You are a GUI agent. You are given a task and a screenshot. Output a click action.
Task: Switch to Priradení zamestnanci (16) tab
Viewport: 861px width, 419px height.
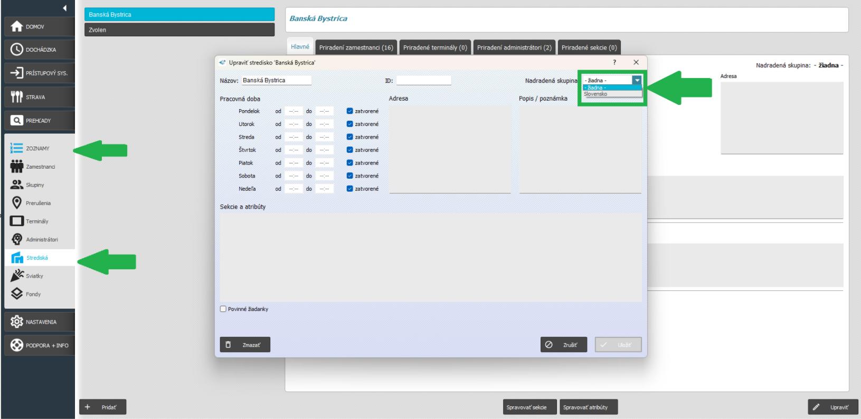point(356,47)
